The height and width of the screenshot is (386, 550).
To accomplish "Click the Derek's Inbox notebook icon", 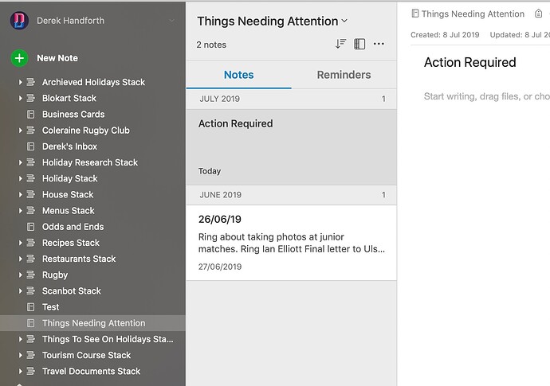I will point(31,146).
